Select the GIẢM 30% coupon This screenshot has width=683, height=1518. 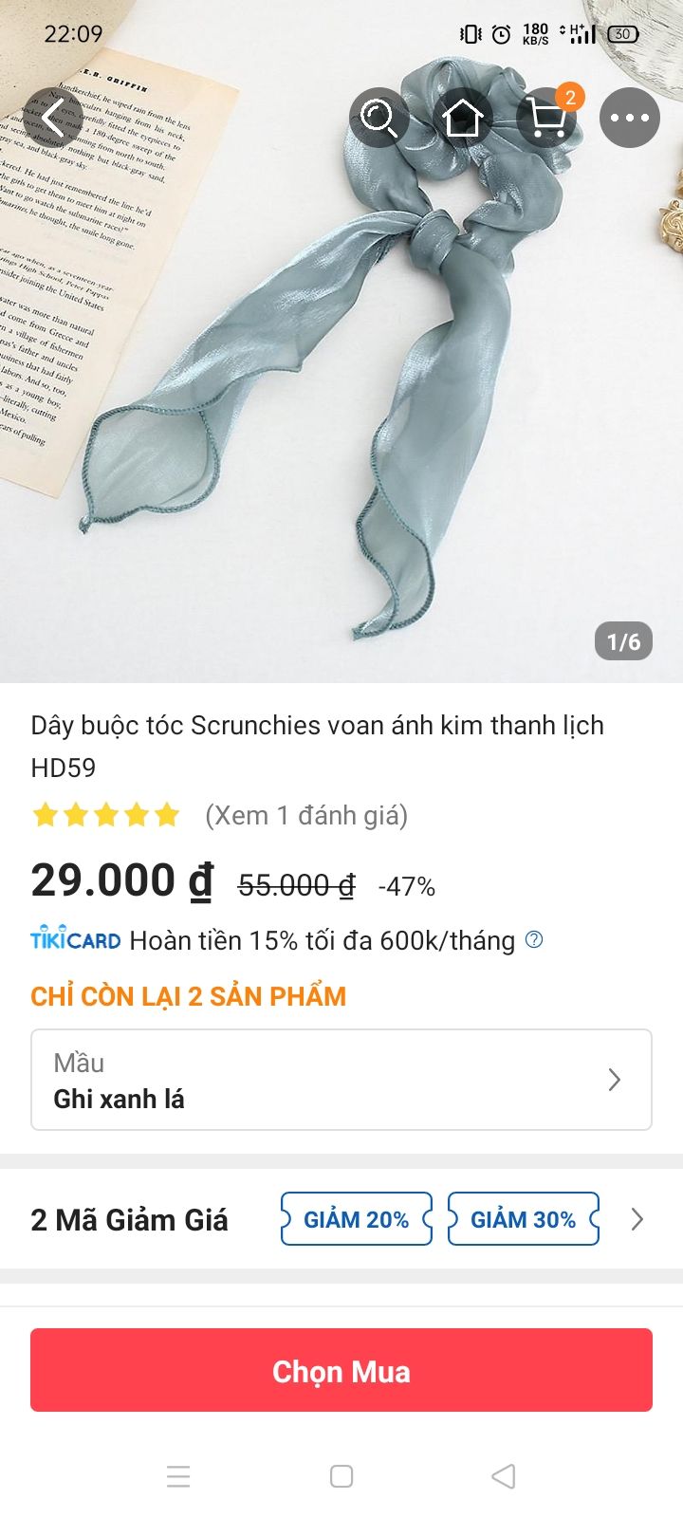524,1219
